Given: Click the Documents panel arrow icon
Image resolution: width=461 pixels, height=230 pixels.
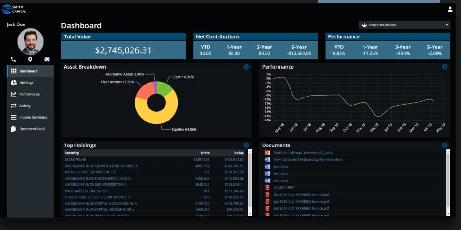Looking at the screenshot, I should click(x=445, y=145).
